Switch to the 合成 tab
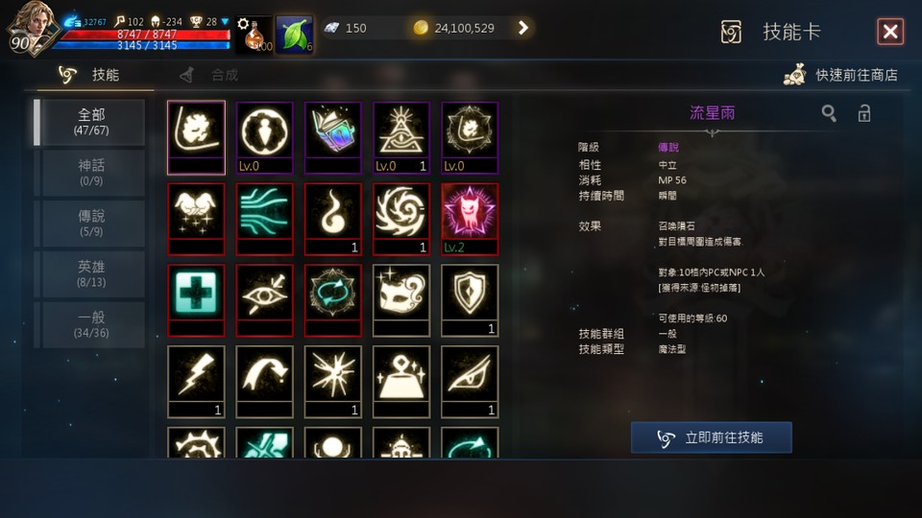The width and height of the screenshot is (922, 518). 210,75
